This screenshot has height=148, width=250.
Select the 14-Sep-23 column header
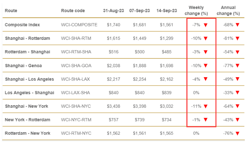click(x=167, y=11)
